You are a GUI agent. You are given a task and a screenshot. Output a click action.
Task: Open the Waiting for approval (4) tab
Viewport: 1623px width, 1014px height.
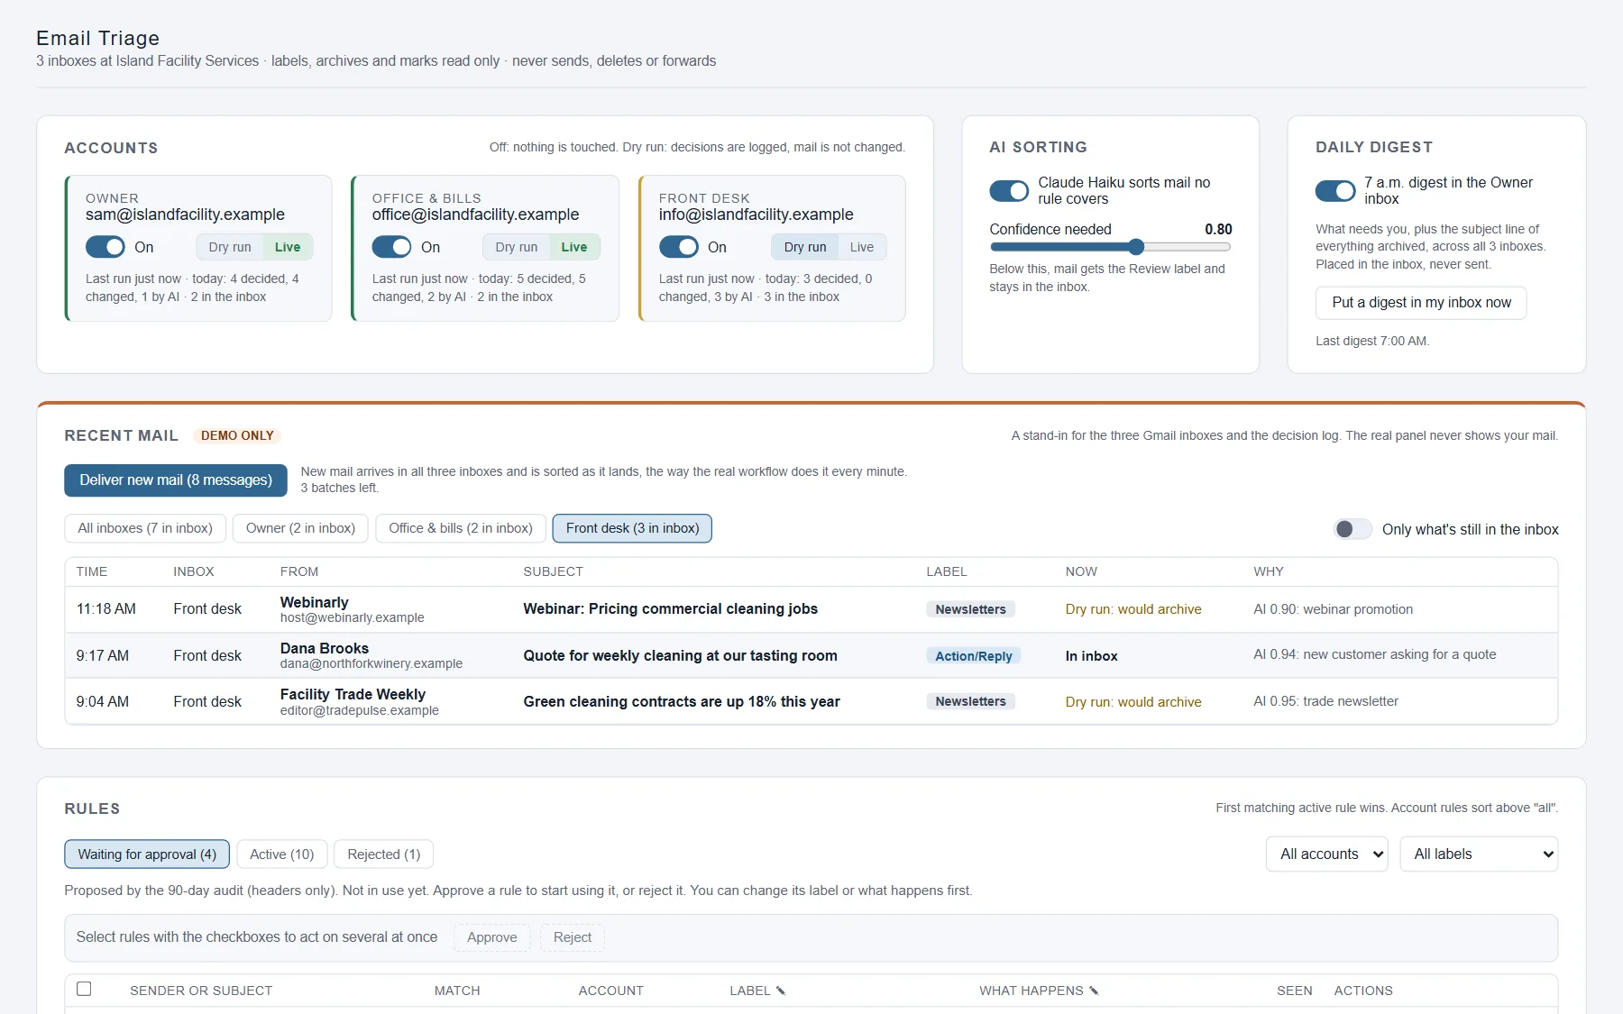[x=147, y=854]
